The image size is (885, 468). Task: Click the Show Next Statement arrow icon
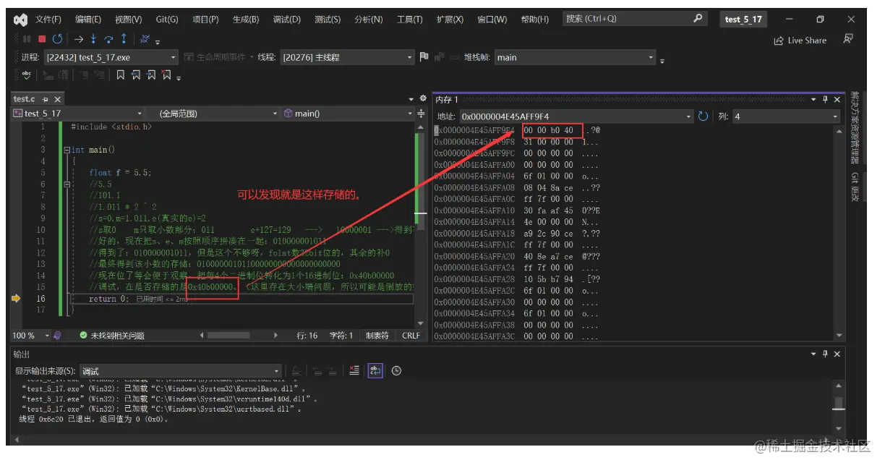(79, 39)
